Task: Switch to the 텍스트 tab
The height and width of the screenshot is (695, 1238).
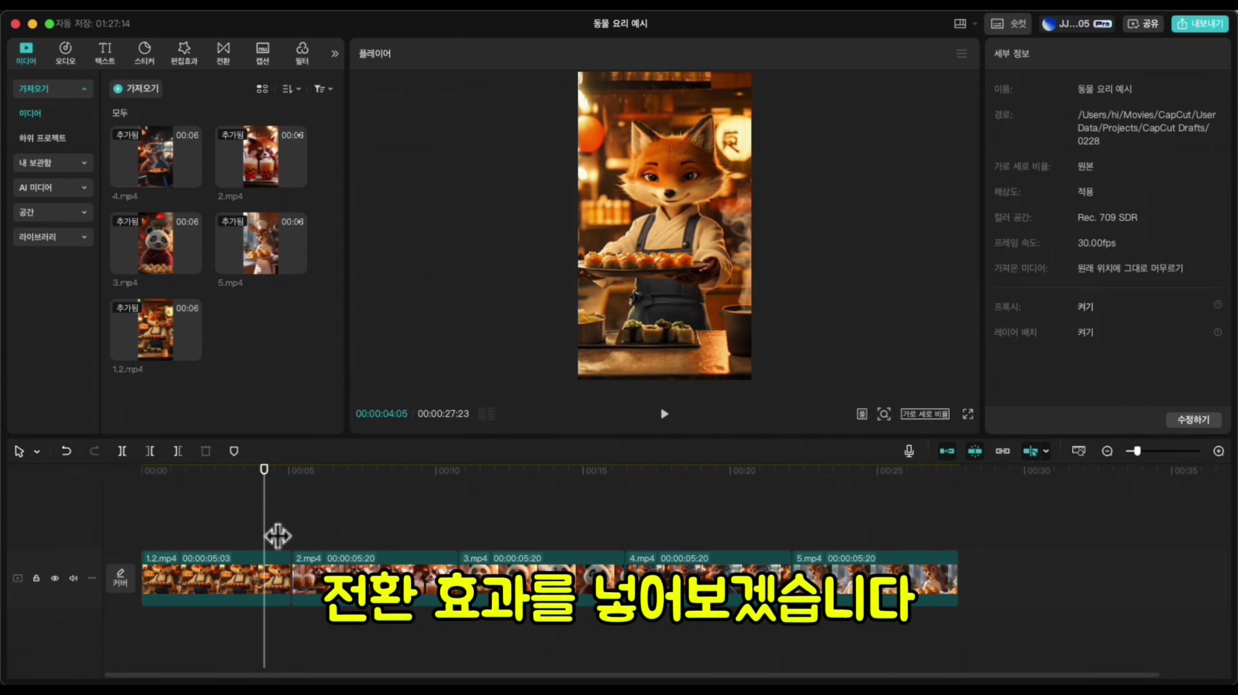Action: tap(105, 53)
